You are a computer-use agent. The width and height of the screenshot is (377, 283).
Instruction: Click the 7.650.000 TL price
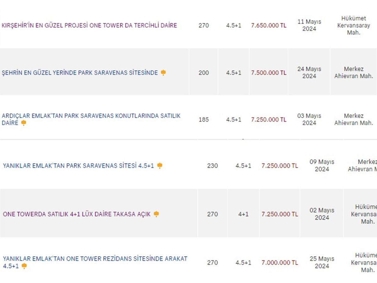click(x=269, y=25)
